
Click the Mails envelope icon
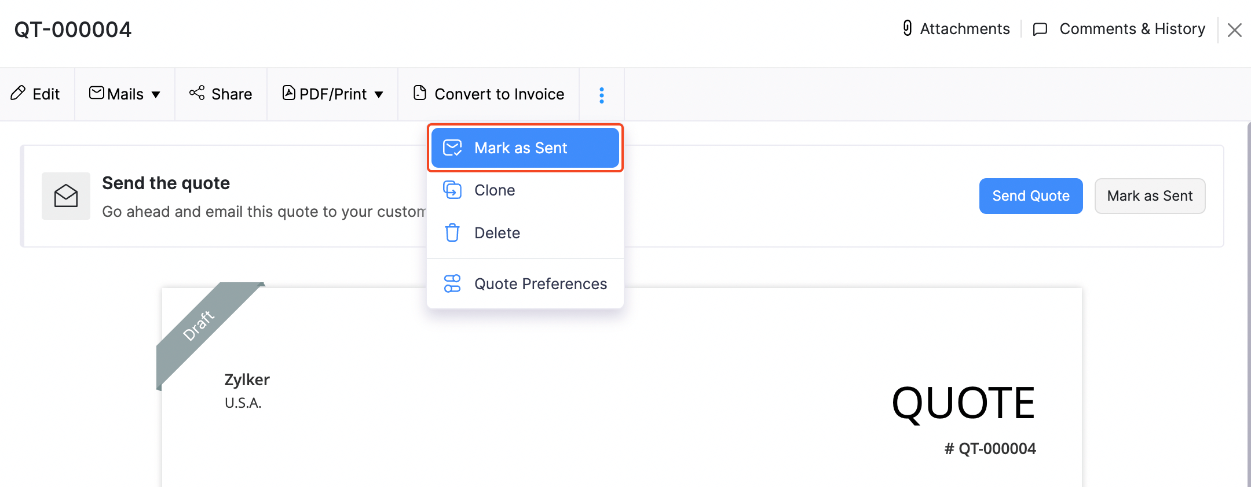pos(97,93)
